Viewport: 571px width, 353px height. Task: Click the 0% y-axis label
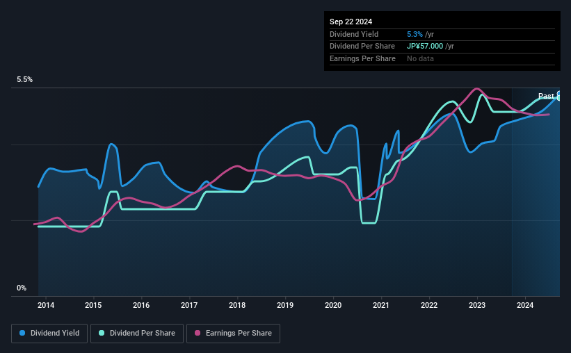pyautogui.click(x=22, y=288)
